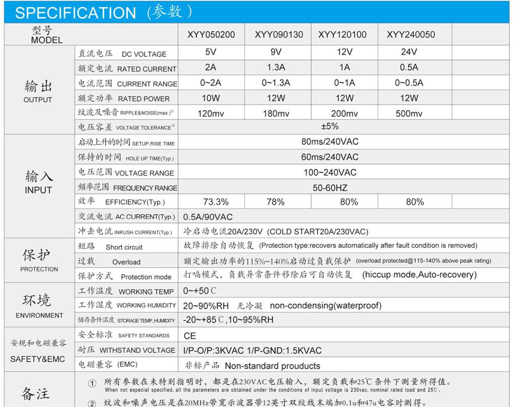Click the -20~+85℃,10~95%RH value

point(228,319)
